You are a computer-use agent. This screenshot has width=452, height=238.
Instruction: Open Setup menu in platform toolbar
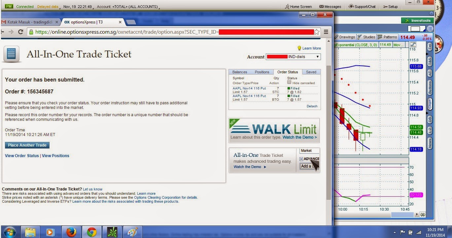(390, 6)
